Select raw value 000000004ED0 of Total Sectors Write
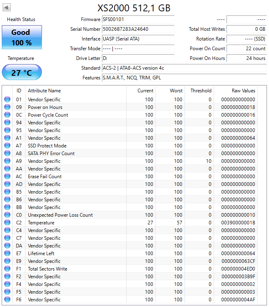 click(238, 269)
